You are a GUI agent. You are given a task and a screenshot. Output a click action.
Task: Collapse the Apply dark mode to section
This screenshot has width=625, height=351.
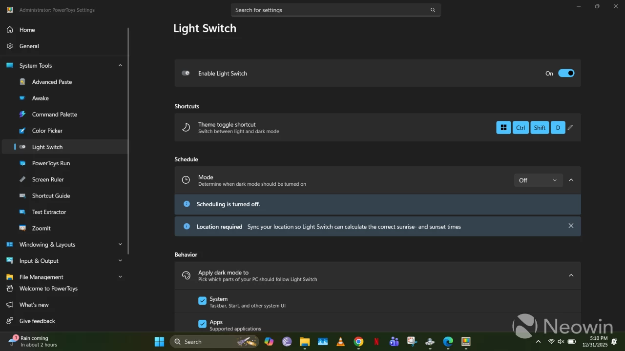tap(571, 275)
